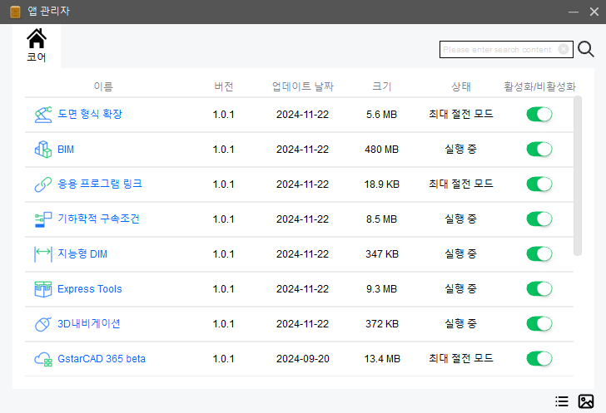The height and width of the screenshot is (413, 606).
Task: Turn off Express Tools toggle
Action: click(539, 288)
